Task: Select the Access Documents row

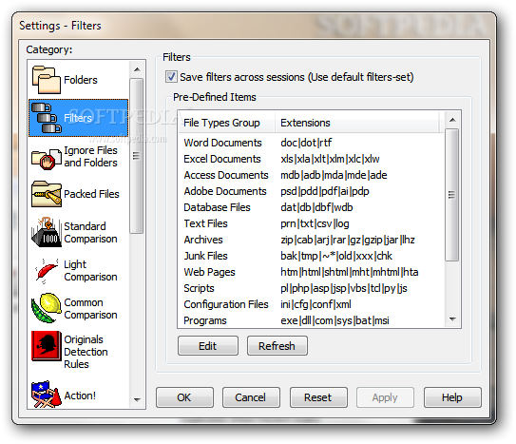Action: (311, 175)
